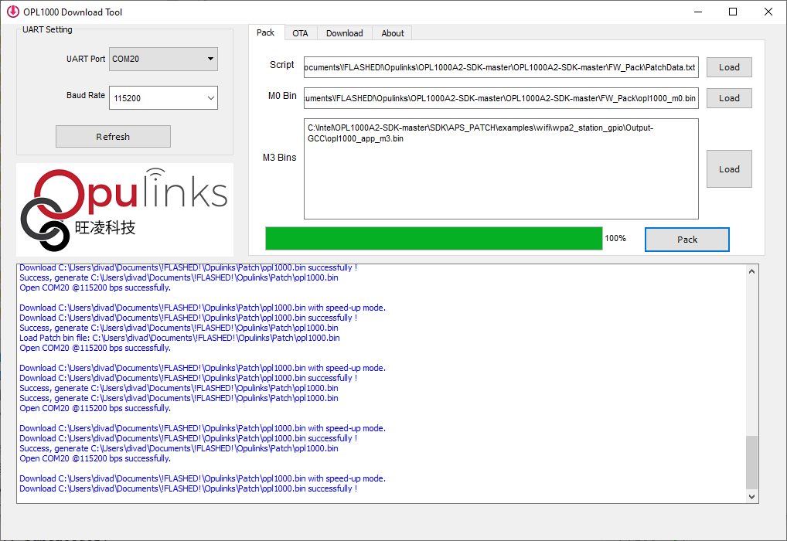Click the log scrollbar up arrow
This screenshot has width=787, height=541.
coord(751,271)
